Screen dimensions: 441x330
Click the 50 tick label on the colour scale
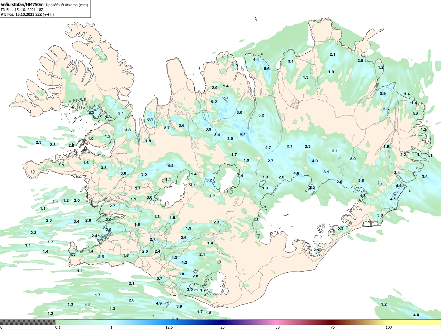coord(278,327)
